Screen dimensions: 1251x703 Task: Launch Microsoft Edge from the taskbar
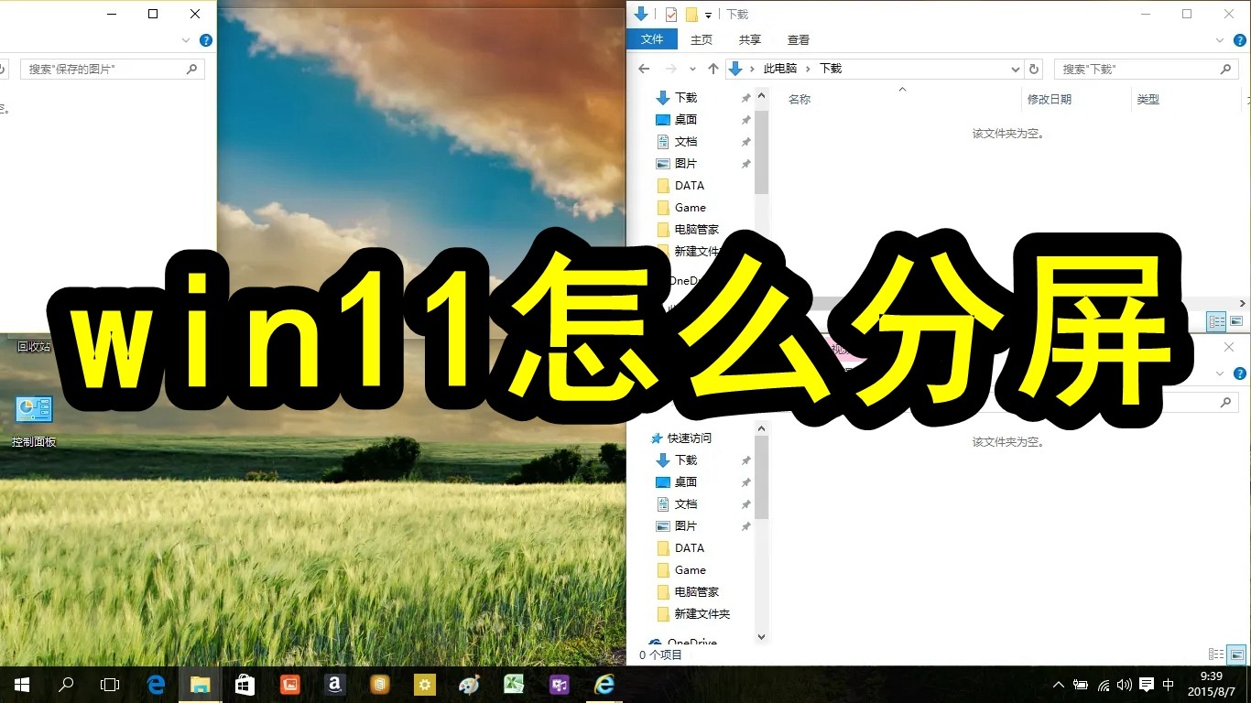pos(156,684)
